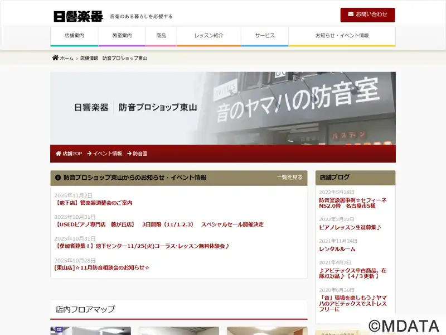Click the 一覧を見る link
The width and height of the screenshot is (446, 335).
click(x=289, y=178)
